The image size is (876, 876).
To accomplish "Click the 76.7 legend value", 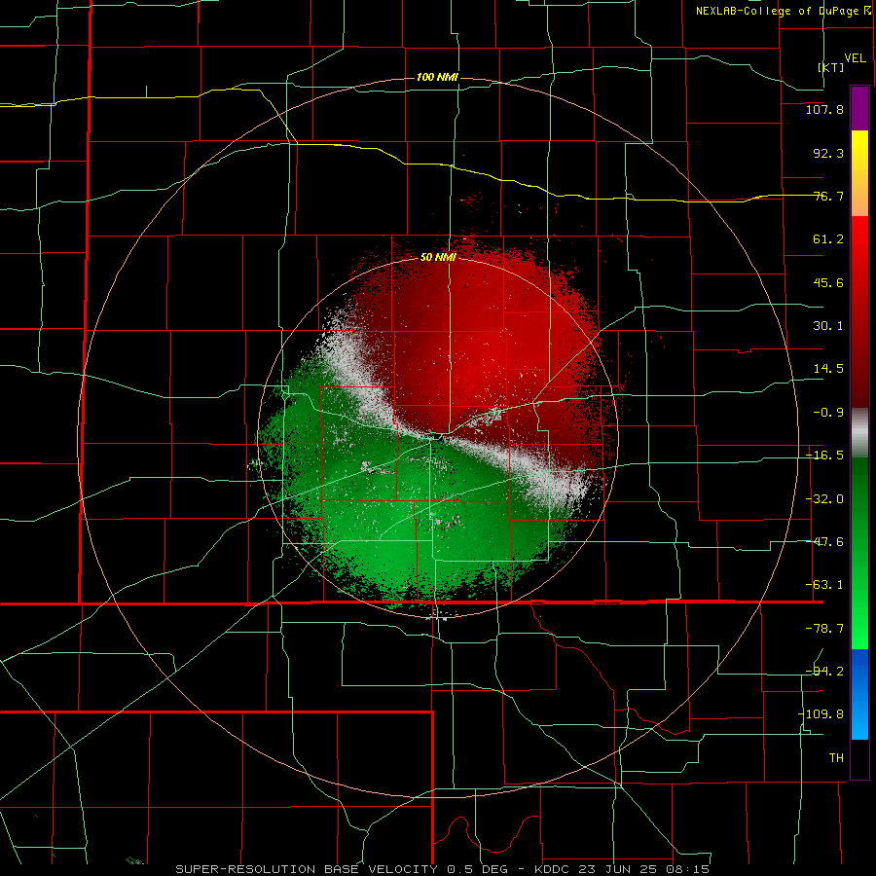I will (828, 196).
